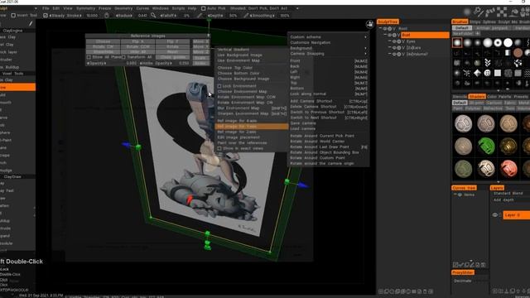Check Show in exact views option
This screenshot has width=530, height=298.
click(x=219, y=149)
